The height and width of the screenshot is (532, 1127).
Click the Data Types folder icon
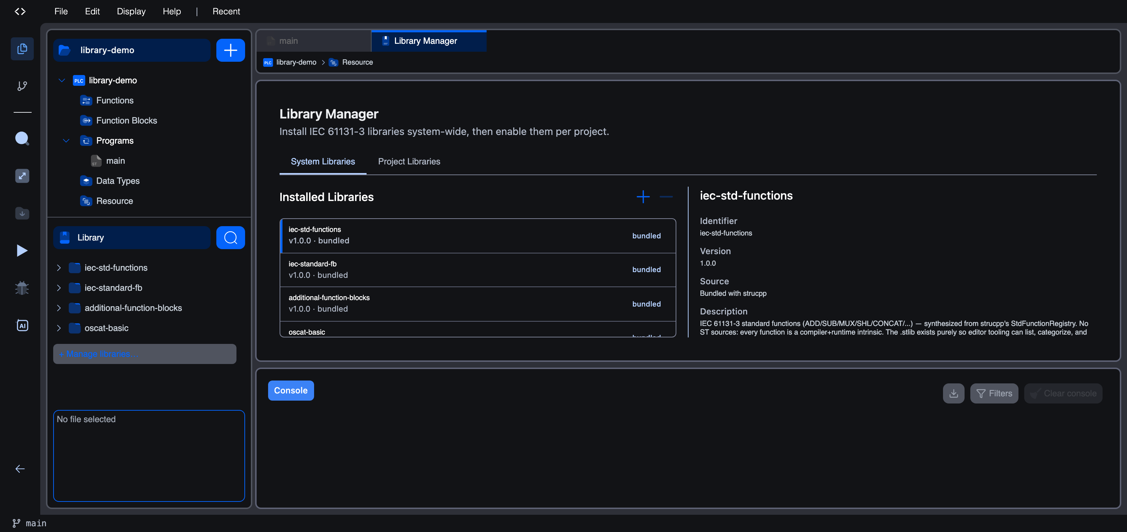pyautogui.click(x=86, y=181)
